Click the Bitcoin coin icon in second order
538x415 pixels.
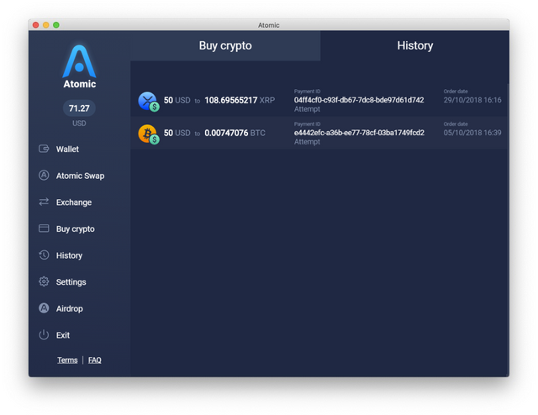pyautogui.click(x=149, y=134)
